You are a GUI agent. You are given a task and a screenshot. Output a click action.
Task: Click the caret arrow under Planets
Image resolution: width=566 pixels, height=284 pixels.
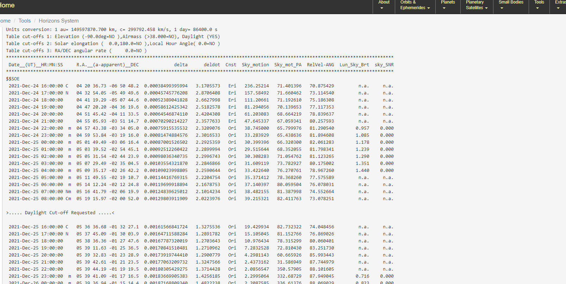click(444, 8)
